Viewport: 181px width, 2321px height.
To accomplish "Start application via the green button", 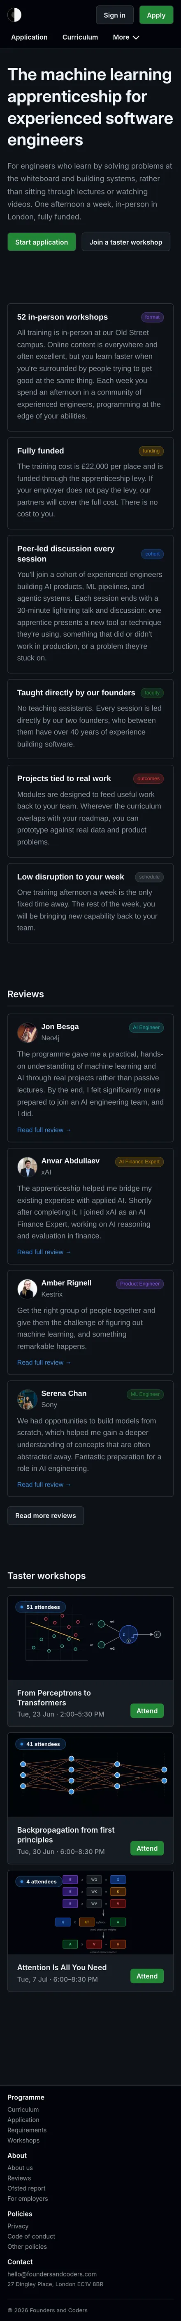I will tap(41, 241).
